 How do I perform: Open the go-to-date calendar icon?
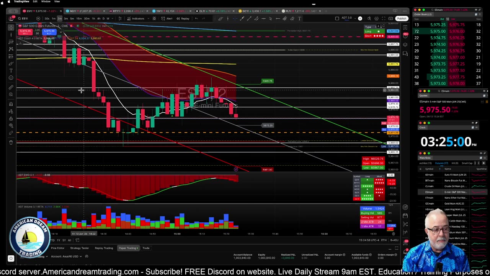click(x=77, y=240)
